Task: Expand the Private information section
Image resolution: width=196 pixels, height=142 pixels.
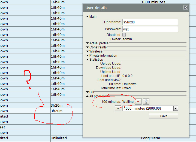Action: [x=88, y=55]
